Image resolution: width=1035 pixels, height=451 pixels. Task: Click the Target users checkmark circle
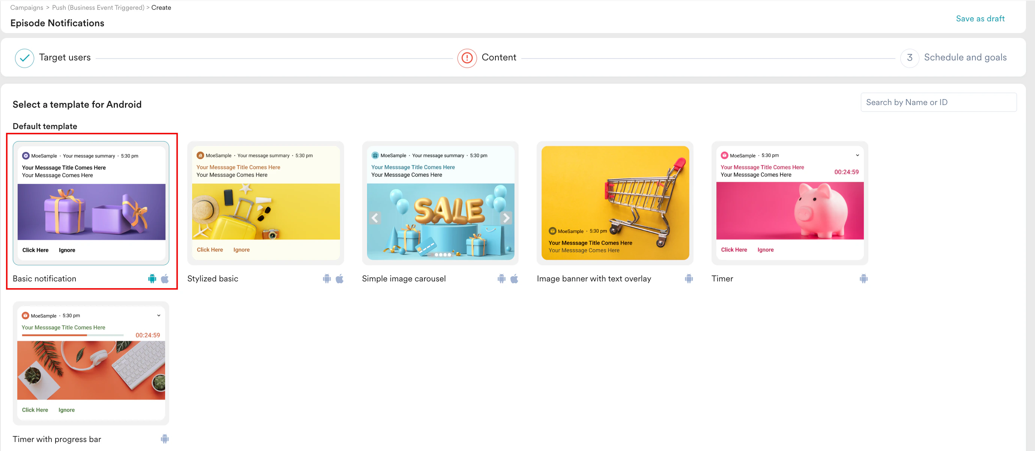[x=24, y=58]
